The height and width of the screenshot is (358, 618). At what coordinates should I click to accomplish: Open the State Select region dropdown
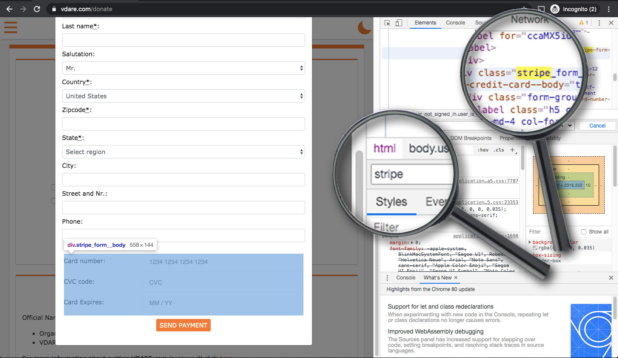[184, 152]
